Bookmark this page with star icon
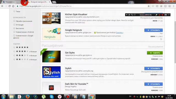Image resolution: width=176 pixels, height=99 pixels. click(x=148, y=6)
